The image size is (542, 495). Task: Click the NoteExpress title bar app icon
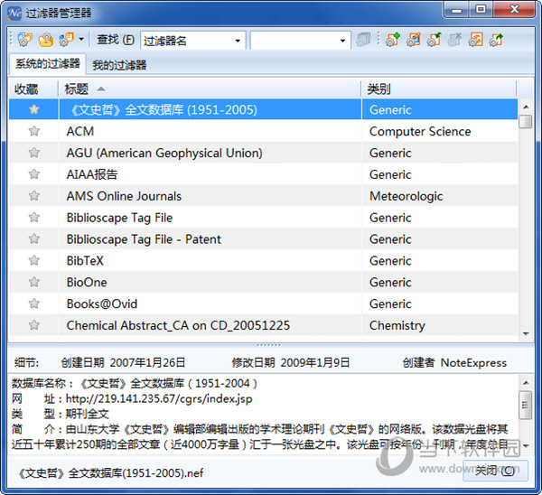[14, 14]
